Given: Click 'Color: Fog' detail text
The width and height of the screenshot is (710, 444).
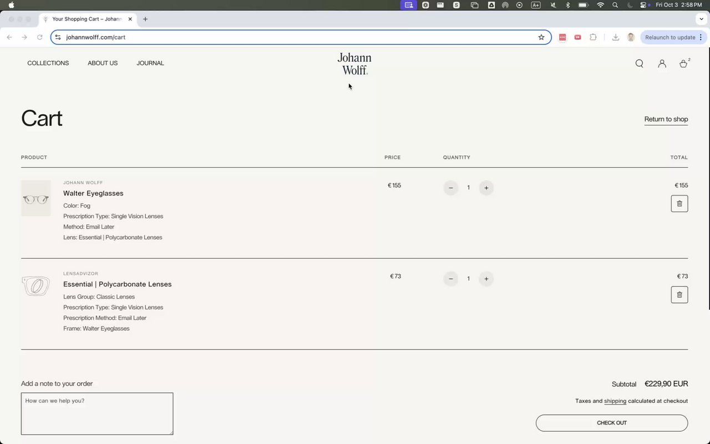Looking at the screenshot, I should coord(77,206).
